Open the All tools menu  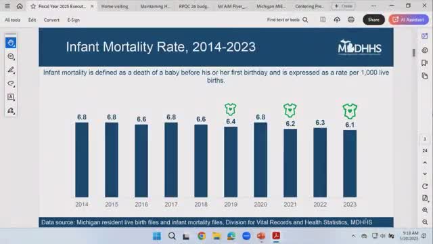[13, 20]
